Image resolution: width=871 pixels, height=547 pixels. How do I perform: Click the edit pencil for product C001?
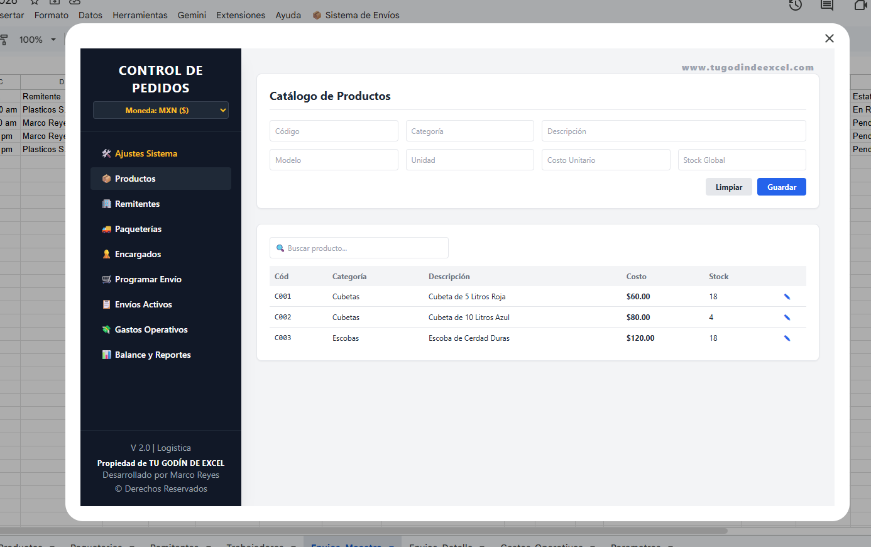tap(787, 297)
